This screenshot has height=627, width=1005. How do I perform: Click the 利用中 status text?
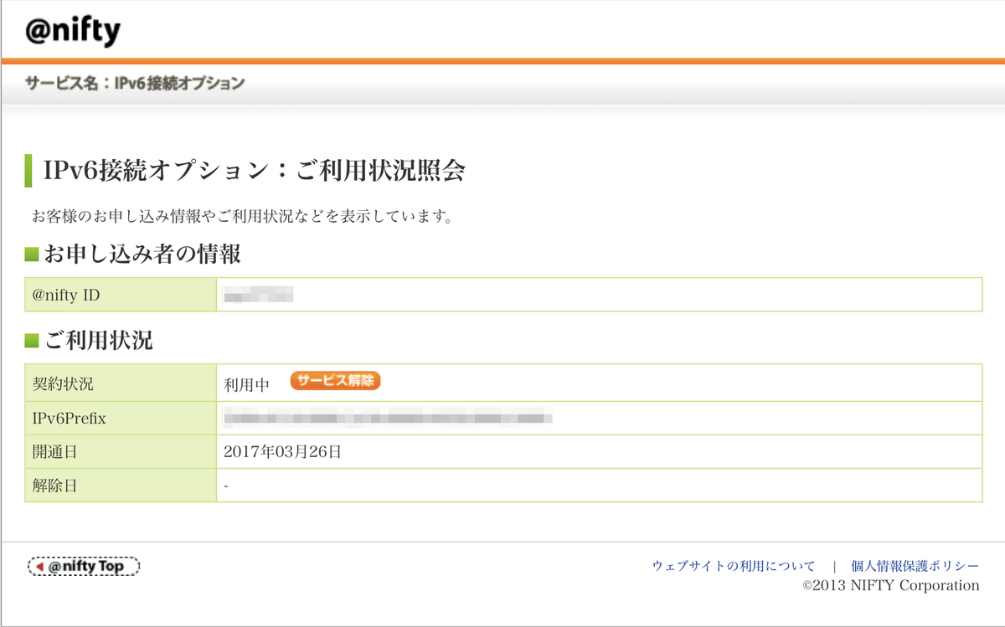(247, 385)
